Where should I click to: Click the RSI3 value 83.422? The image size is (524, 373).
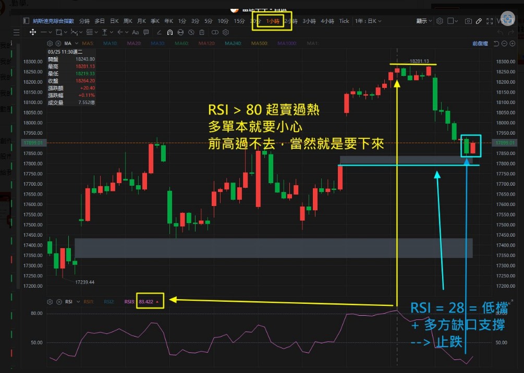tap(146, 302)
